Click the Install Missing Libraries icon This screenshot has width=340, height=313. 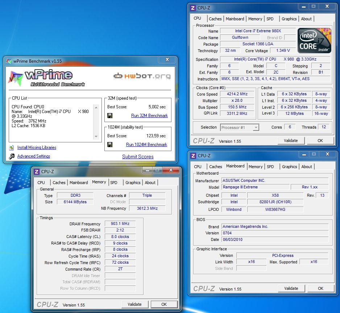tap(12, 147)
